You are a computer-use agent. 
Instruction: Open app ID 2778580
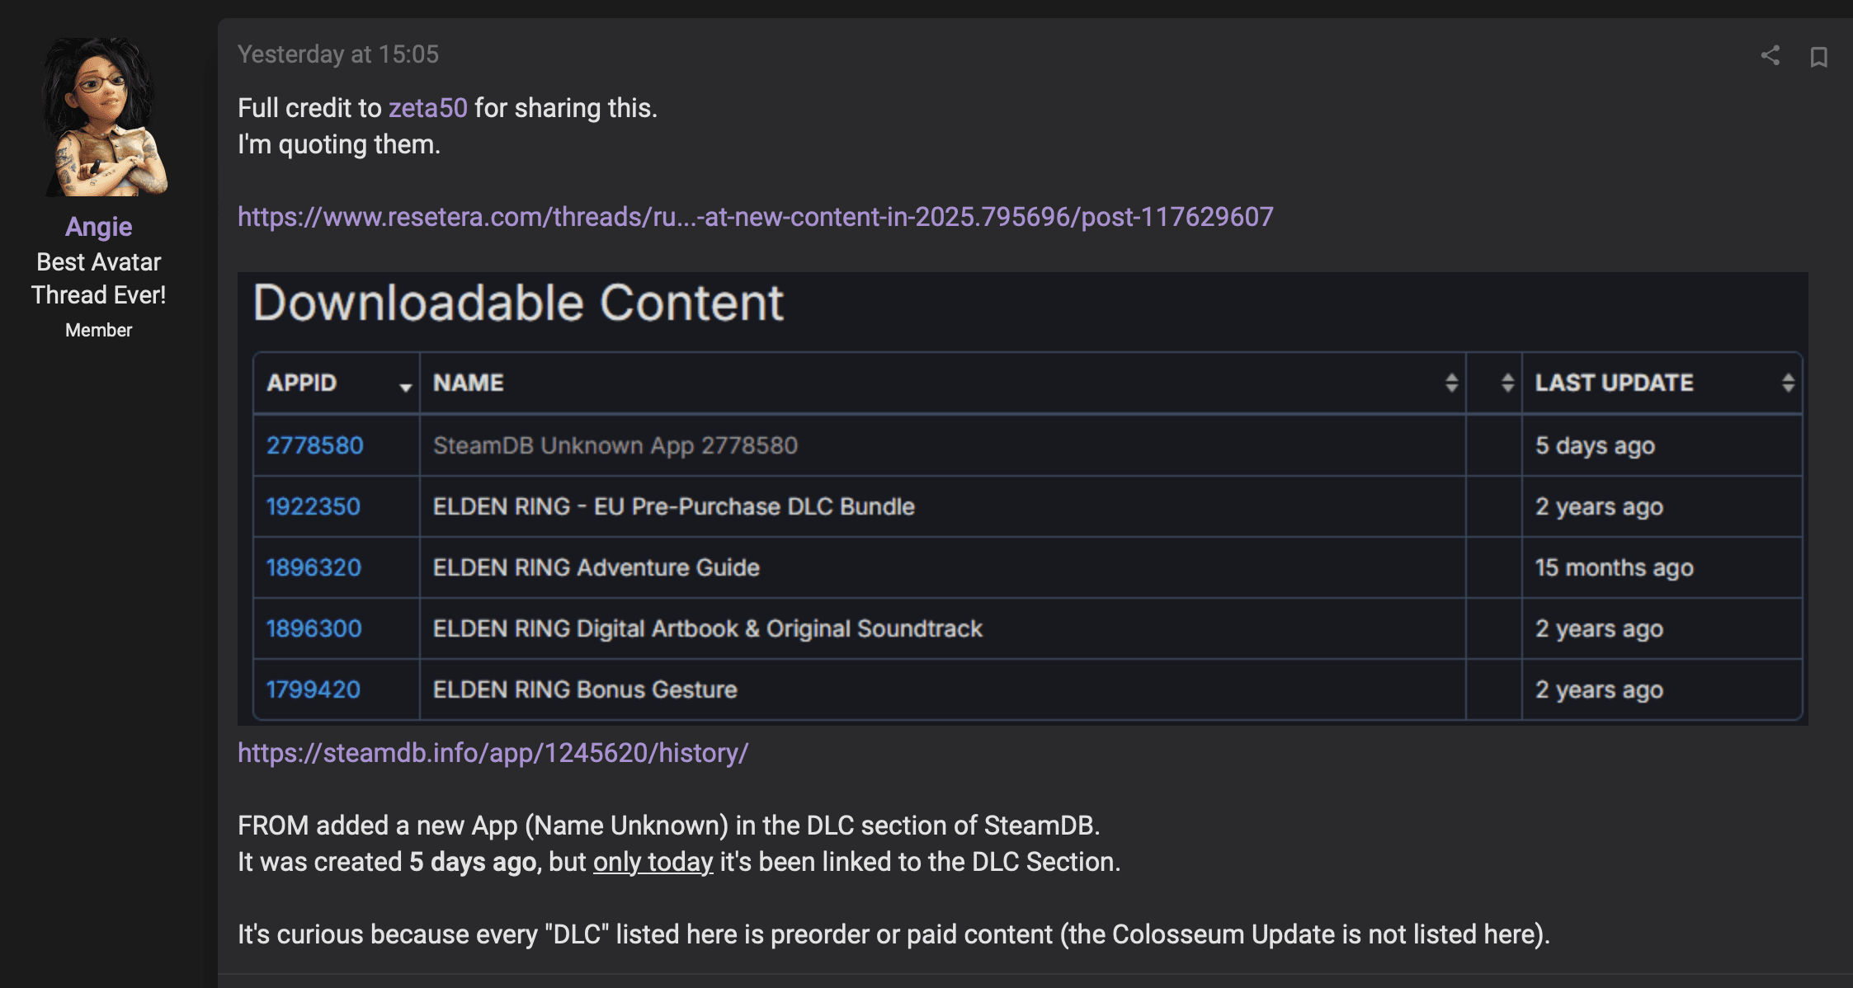[x=314, y=445]
